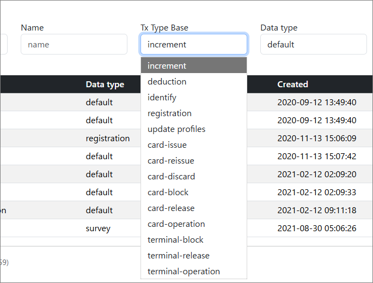Select 'increment' option in list
The image size is (373, 283).
[x=193, y=65]
